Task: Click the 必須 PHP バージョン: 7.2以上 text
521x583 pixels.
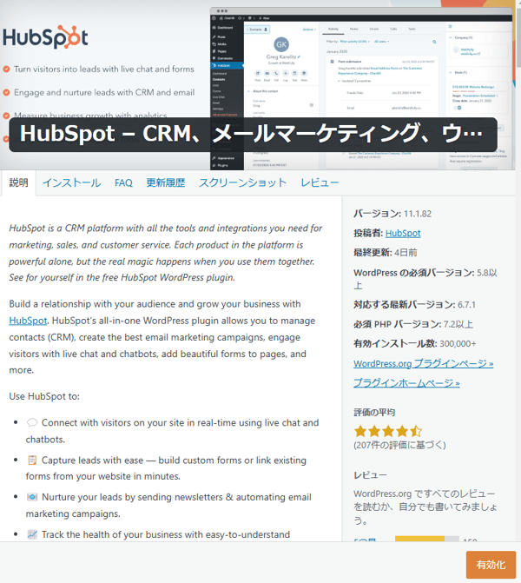Action: coord(413,324)
